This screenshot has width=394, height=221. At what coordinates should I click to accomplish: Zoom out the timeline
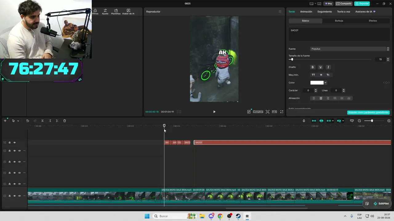pyautogui.click(x=359, y=121)
